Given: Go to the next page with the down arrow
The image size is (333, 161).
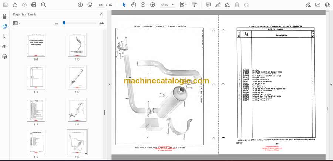Looking at the screenshot, I should pos(90,5).
